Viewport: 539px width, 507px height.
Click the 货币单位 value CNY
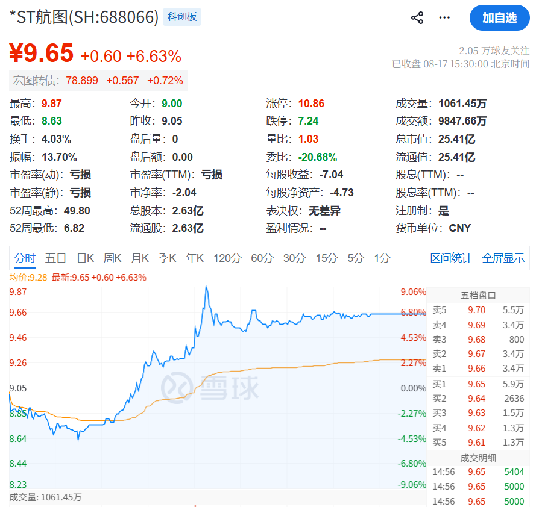(x=459, y=228)
